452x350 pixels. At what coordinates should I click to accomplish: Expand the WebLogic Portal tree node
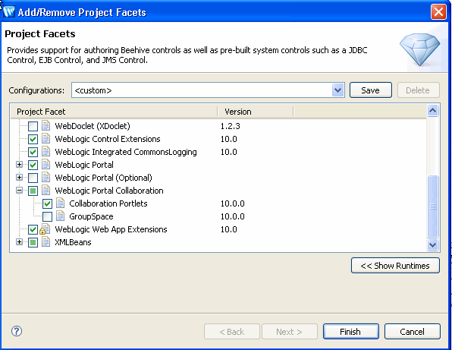[19, 165]
